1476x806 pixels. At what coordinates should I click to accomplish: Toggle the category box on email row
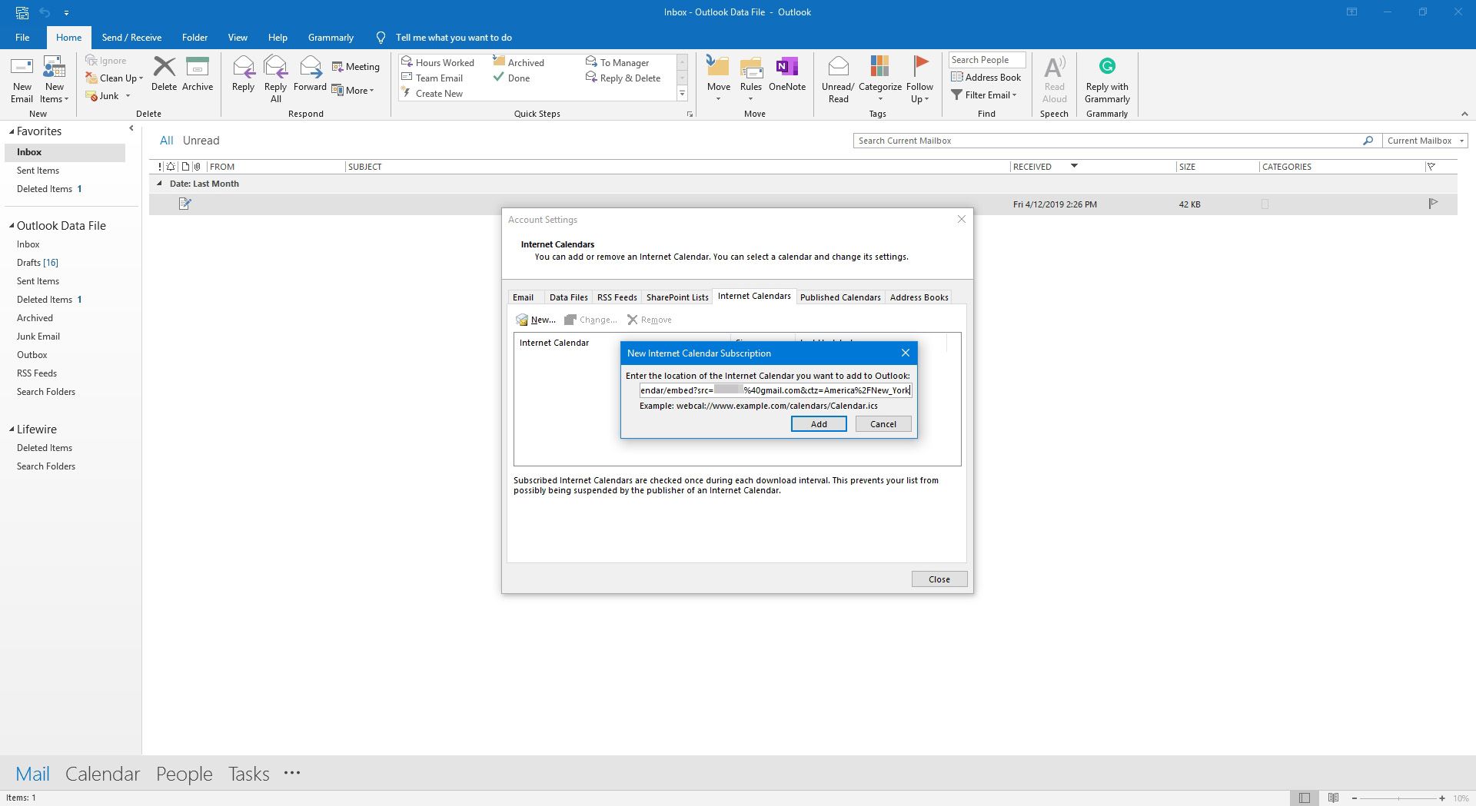tap(1265, 204)
